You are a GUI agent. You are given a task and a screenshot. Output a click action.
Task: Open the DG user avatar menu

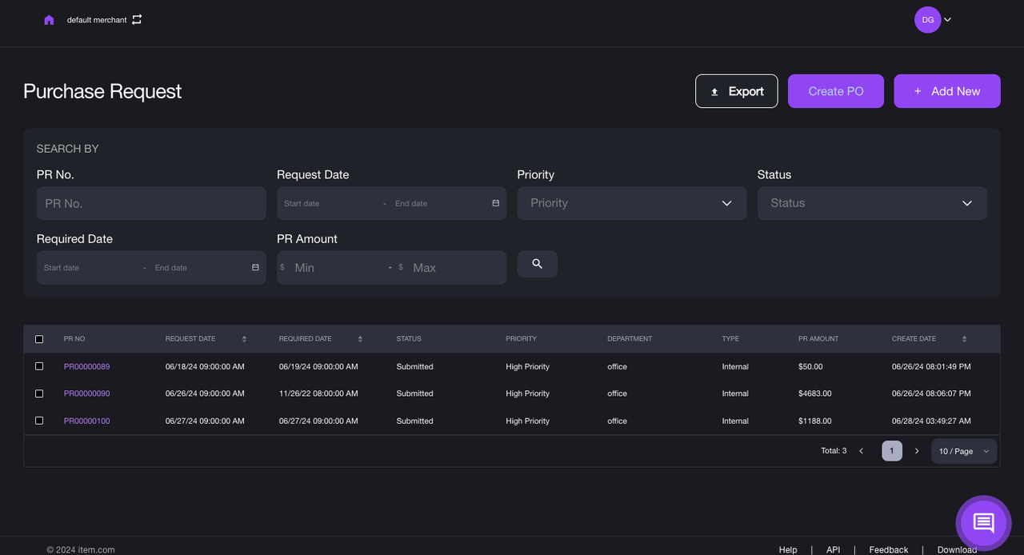point(928,20)
